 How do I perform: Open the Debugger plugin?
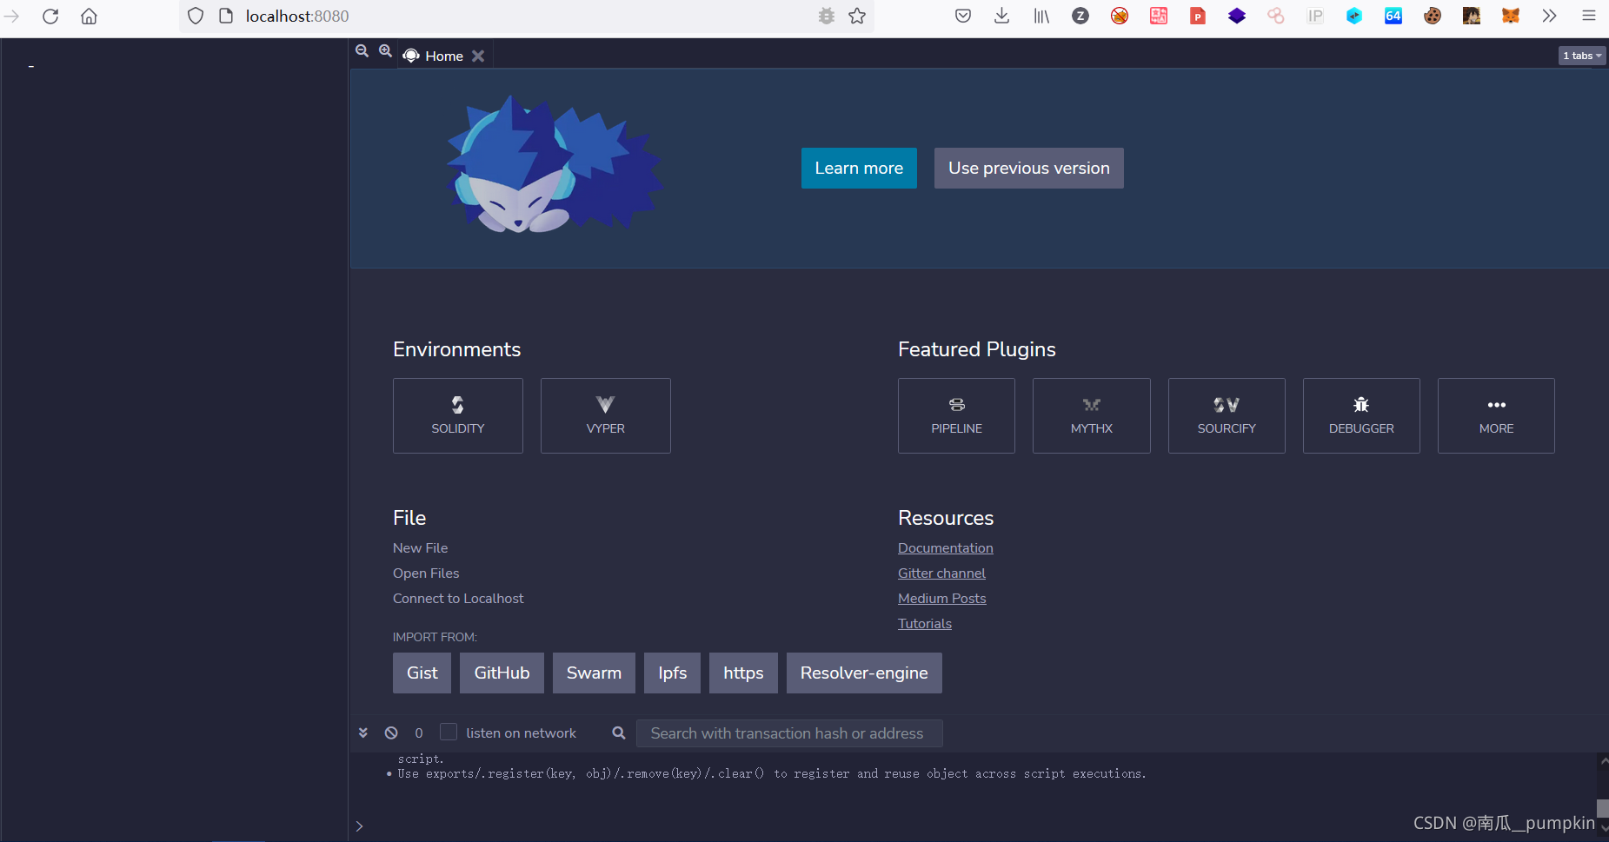pos(1361,415)
